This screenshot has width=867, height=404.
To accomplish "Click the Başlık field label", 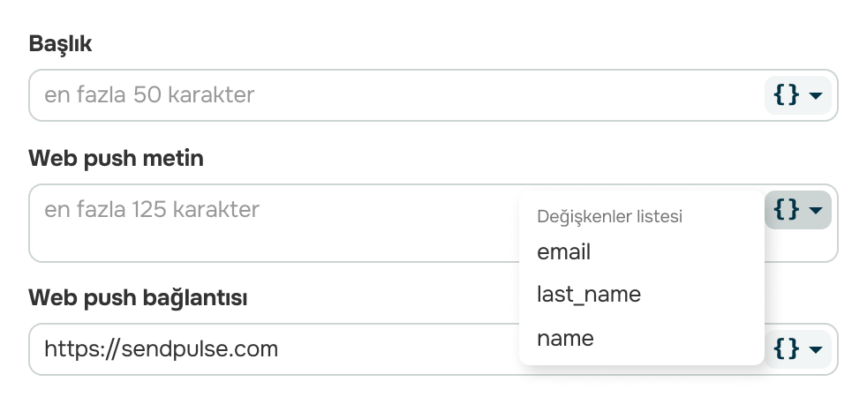I will click(x=60, y=43).
